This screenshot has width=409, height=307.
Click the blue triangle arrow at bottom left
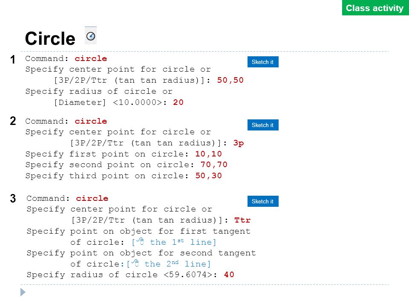pyautogui.click(x=23, y=292)
